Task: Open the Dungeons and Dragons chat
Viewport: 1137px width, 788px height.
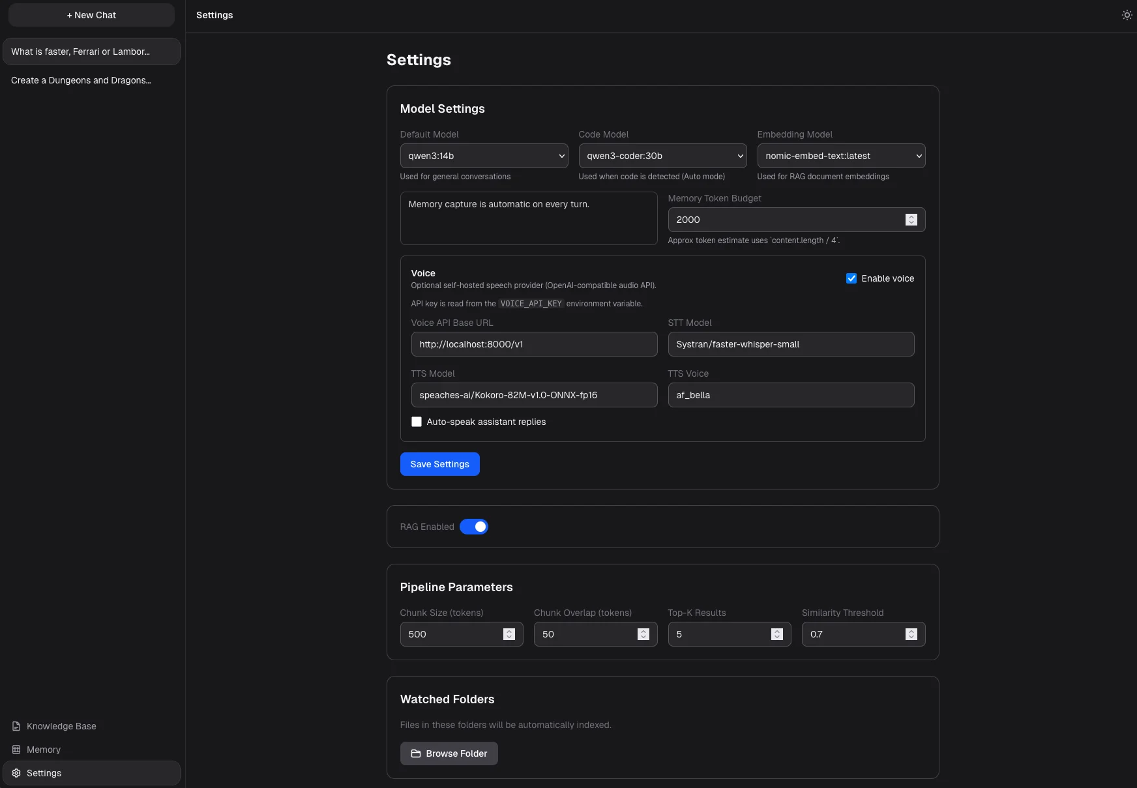Action: [x=81, y=80]
